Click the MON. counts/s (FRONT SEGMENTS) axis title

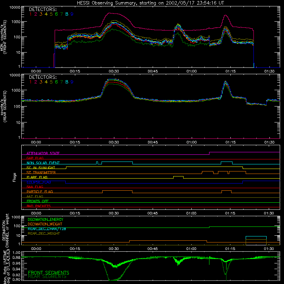coord(4,37)
